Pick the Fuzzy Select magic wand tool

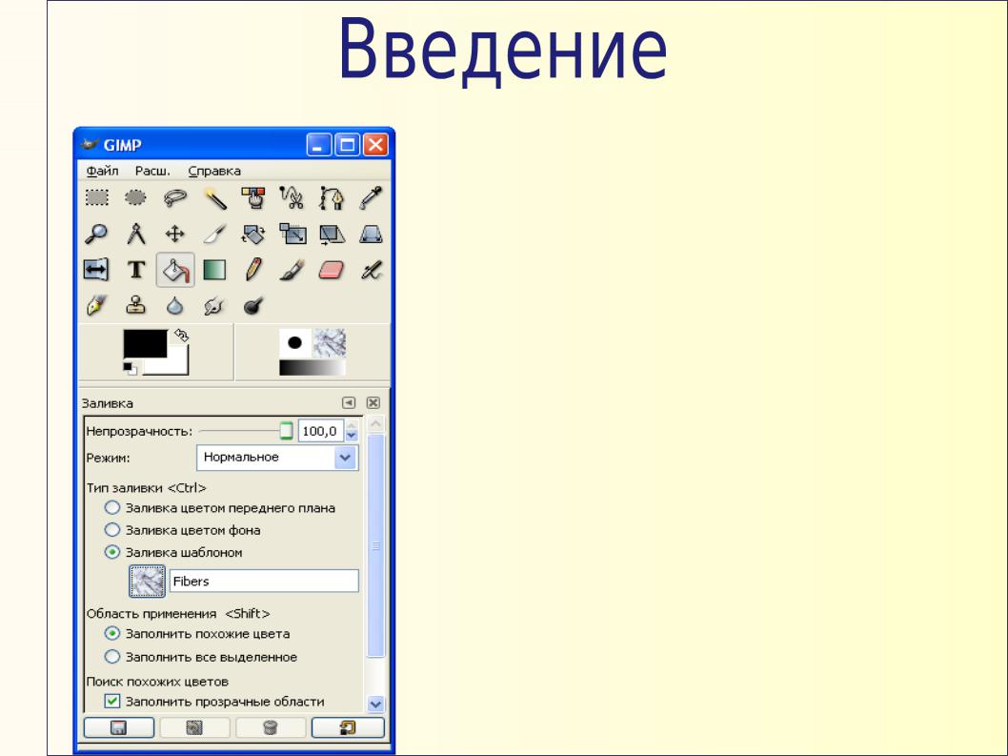tap(215, 197)
